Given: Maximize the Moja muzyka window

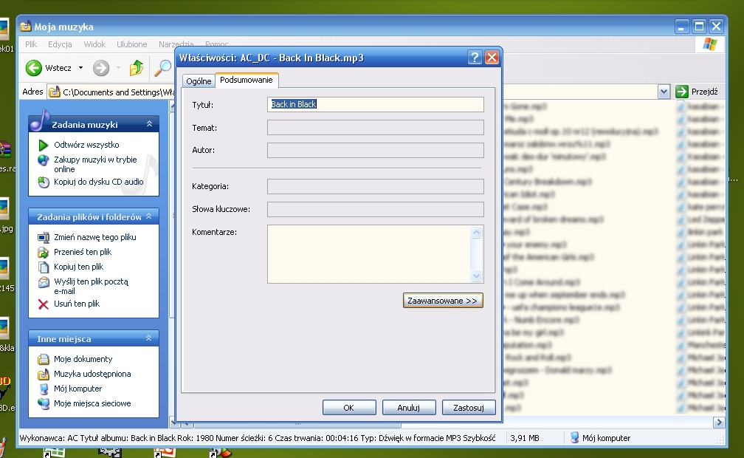Looking at the screenshot, I should tap(698, 27).
